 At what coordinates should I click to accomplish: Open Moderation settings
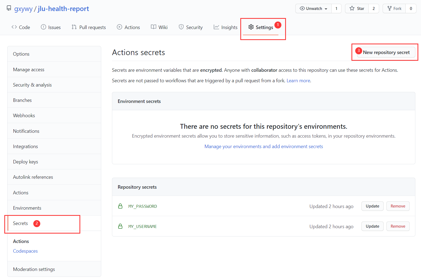coord(54,269)
